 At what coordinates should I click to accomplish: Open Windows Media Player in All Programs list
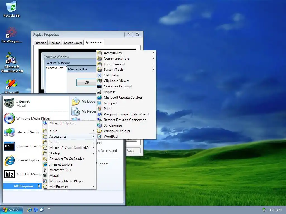click(69, 181)
